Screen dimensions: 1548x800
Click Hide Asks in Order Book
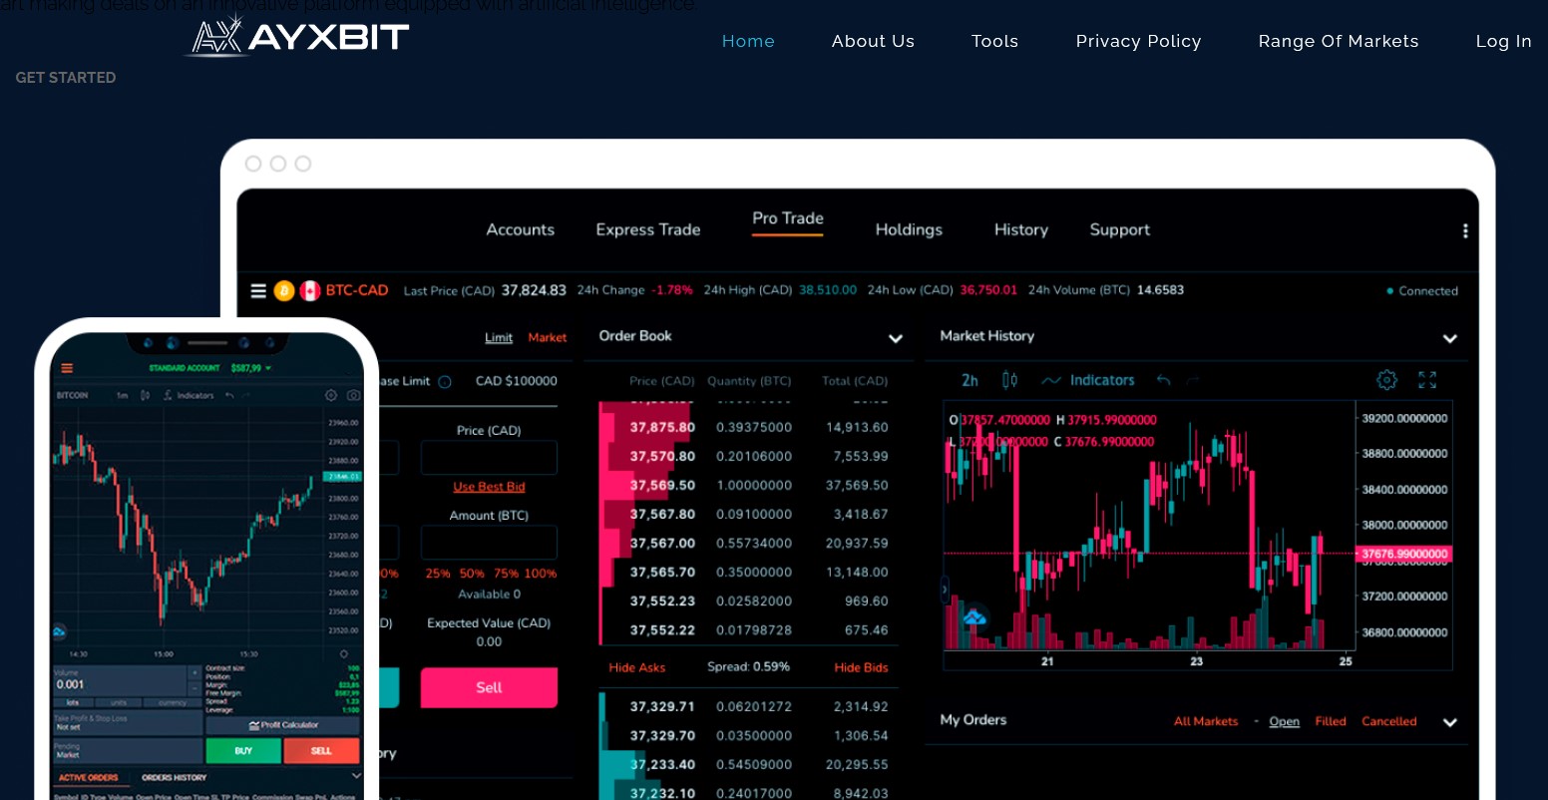(637, 667)
